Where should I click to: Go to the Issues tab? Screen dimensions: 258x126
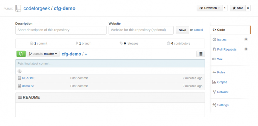tap(222, 40)
